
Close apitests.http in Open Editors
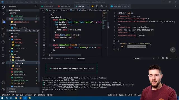(x=10, y=19)
